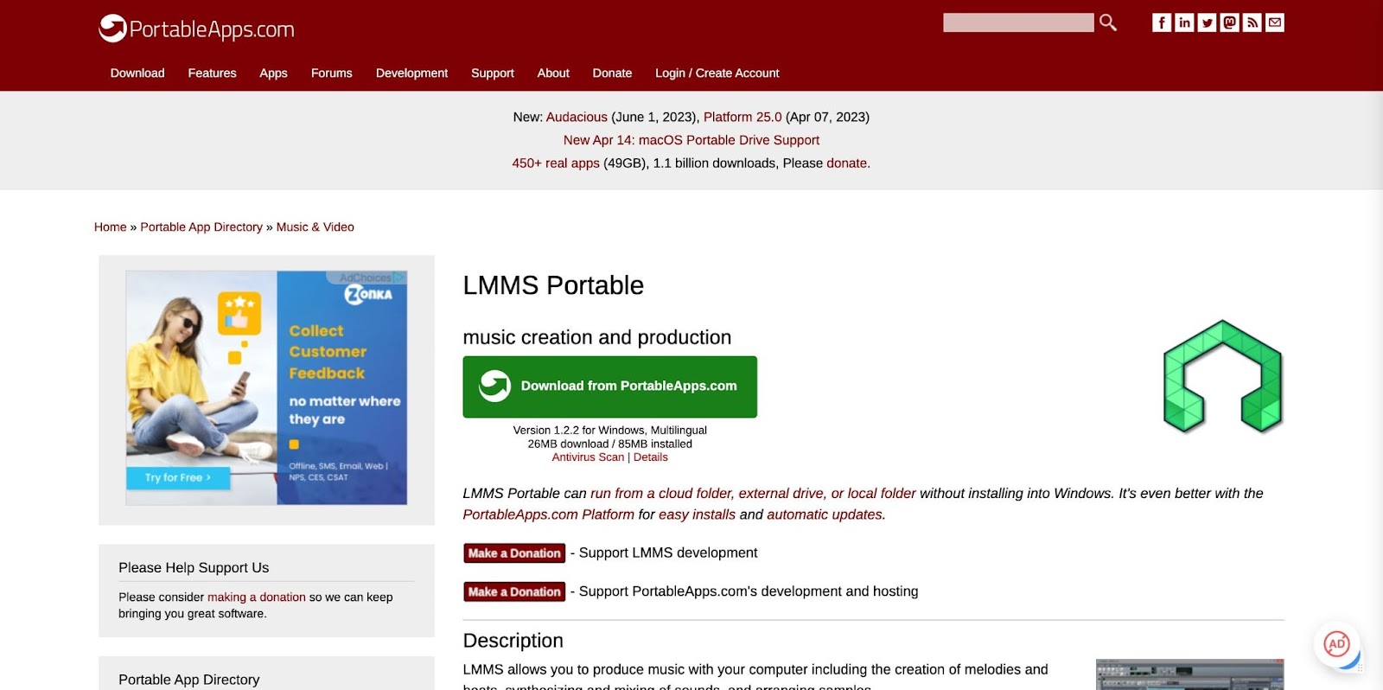Open Login / Create Account
1383x690 pixels.
[x=717, y=73]
